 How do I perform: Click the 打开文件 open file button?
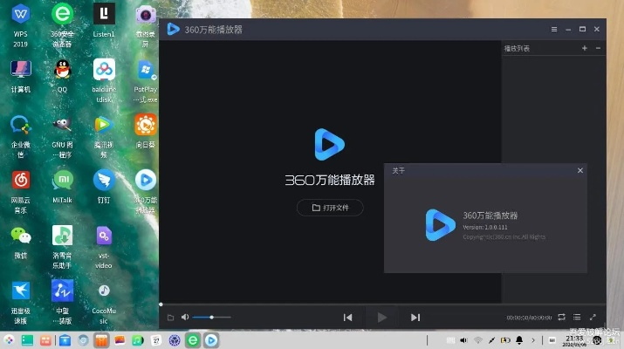click(x=330, y=208)
